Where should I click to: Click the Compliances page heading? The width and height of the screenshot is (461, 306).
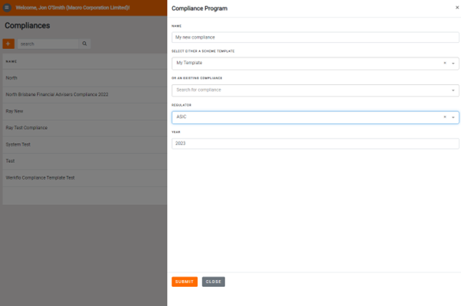pos(28,25)
